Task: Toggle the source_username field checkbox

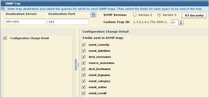Action: pos(84,63)
